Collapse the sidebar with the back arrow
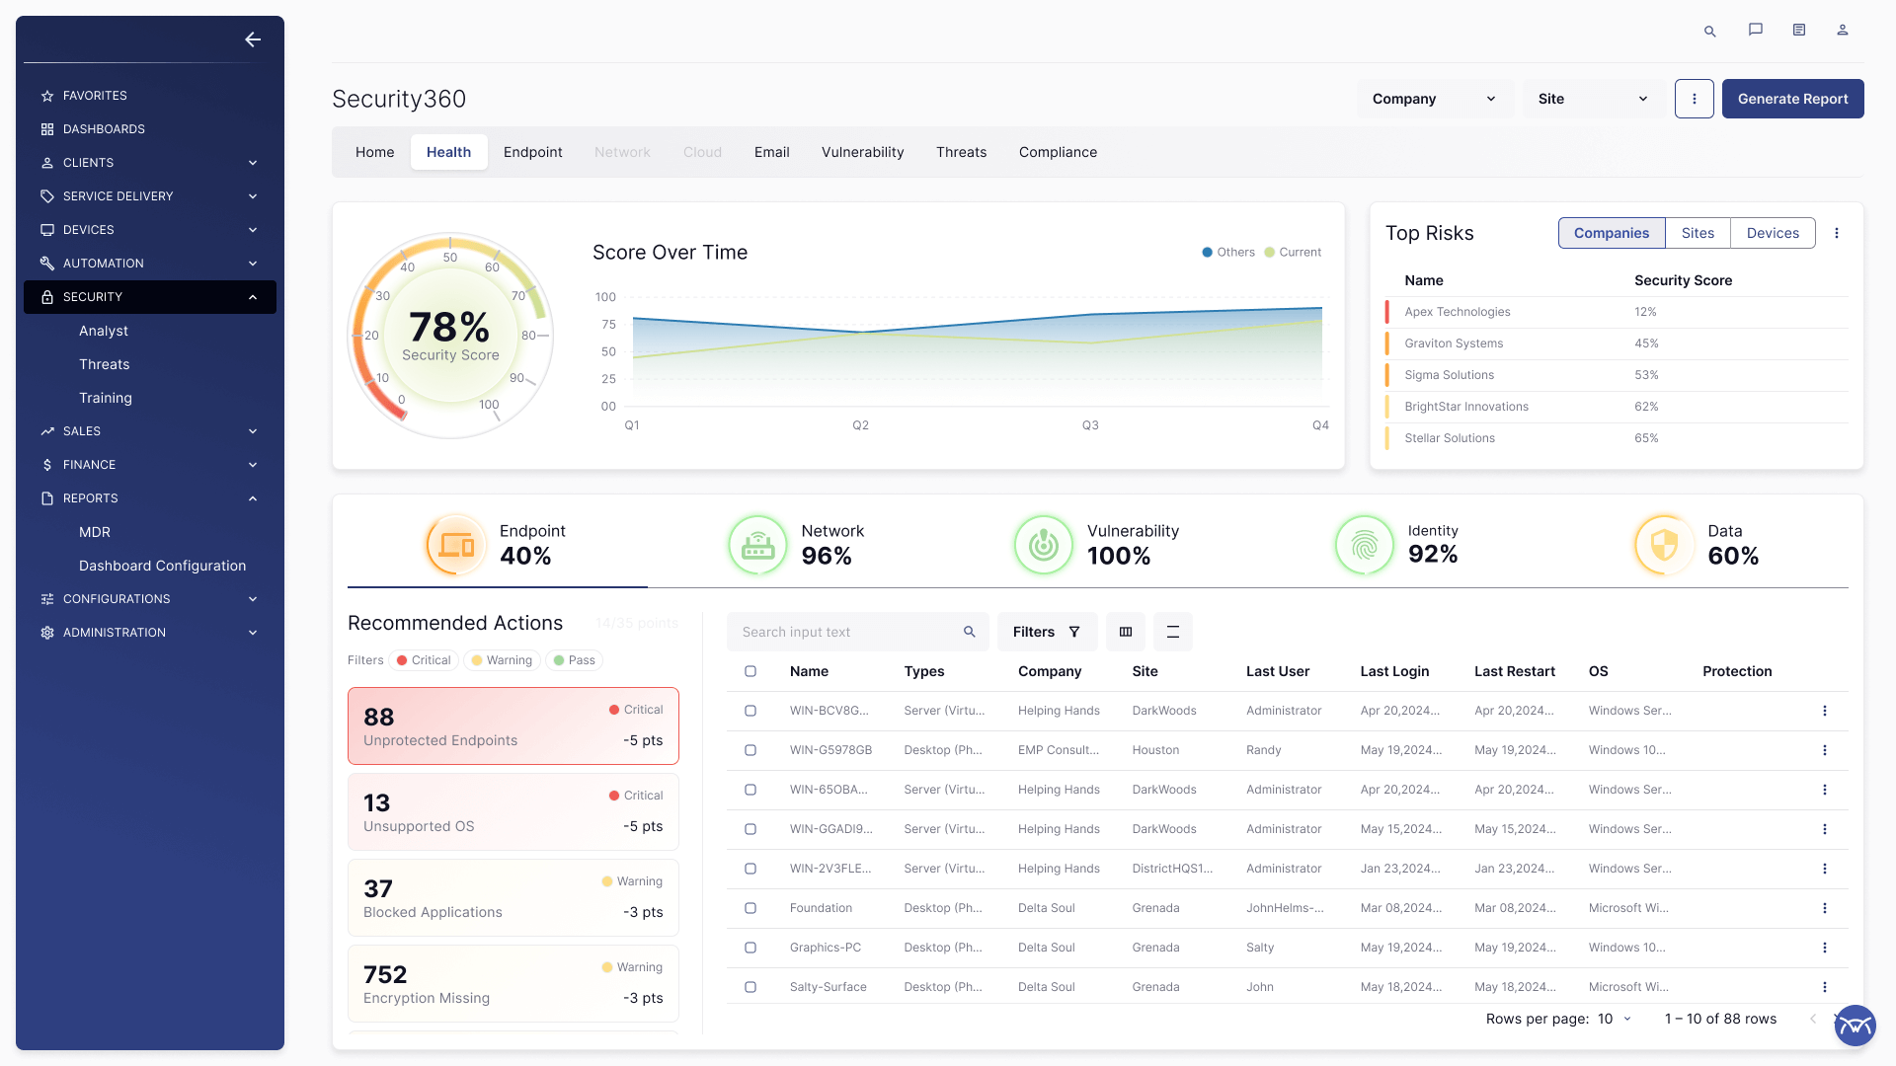Viewport: 1896px width, 1066px height. tap(252, 39)
